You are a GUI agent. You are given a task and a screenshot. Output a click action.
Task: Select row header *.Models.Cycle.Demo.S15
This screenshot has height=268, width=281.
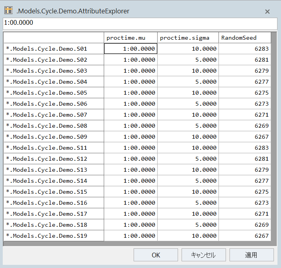point(54,192)
